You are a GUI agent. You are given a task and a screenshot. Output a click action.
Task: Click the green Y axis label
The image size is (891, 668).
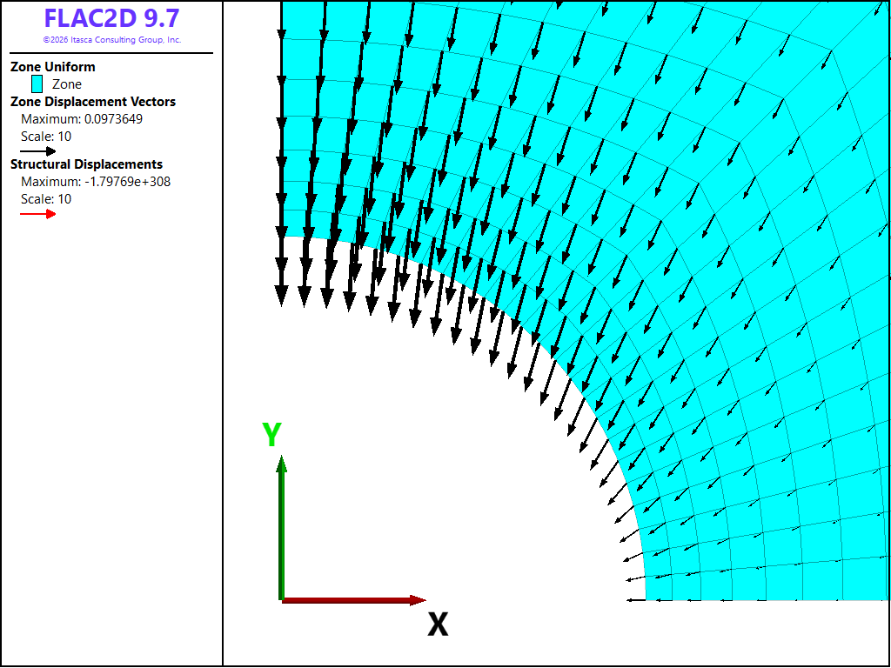271,435
